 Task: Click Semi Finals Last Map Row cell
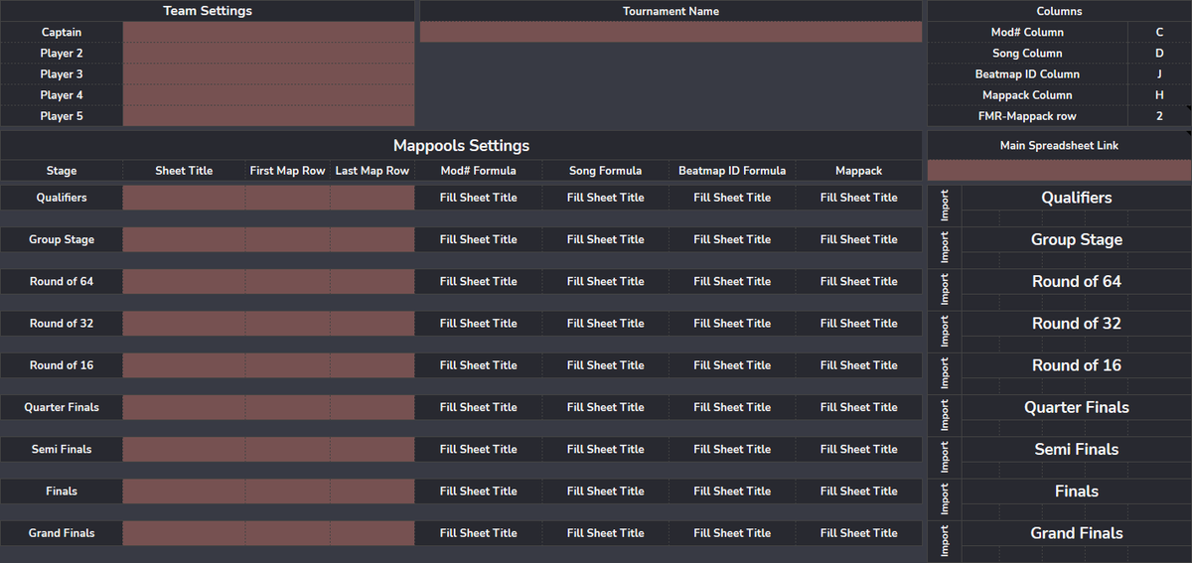(x=372, y=449)
